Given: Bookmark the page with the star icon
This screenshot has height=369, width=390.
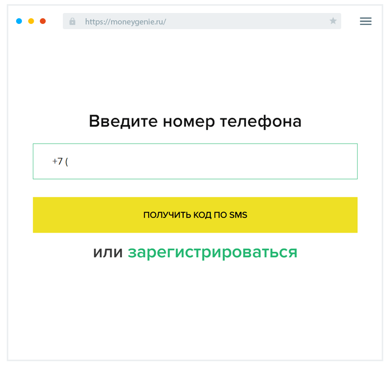Looking at the screenshot, I should pyautogui.click(x=333, y=21).
